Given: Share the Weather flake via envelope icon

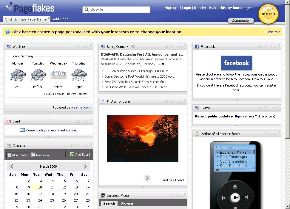Looking at the screenshot, I should coord(78,47).
